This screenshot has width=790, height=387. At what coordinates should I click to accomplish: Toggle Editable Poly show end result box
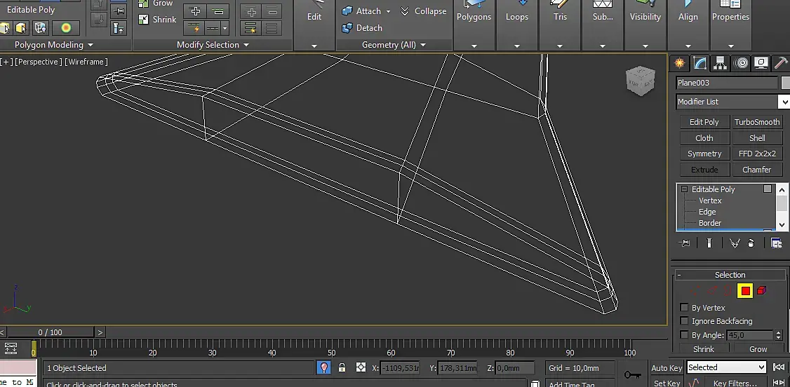(x=768, y=189)
